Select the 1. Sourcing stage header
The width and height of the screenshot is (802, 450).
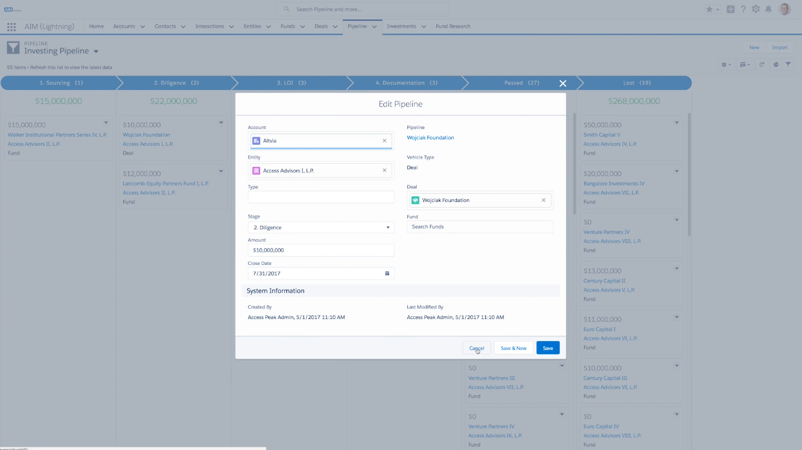point(61,83)
